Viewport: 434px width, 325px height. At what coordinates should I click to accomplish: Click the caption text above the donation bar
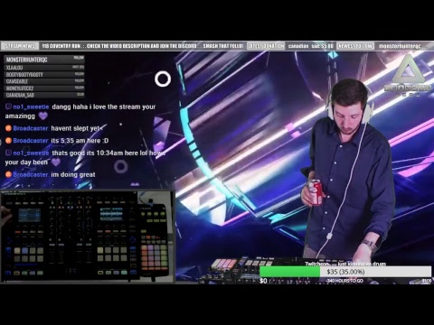345,264
